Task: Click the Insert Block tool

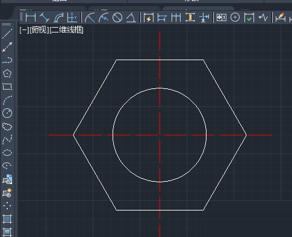Action: coord(7,179)
